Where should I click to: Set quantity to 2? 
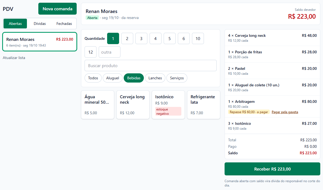[127, 38]
